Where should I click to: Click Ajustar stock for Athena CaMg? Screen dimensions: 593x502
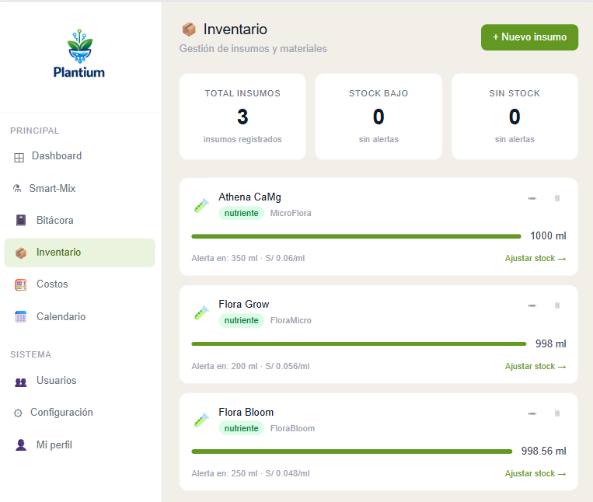535,259
